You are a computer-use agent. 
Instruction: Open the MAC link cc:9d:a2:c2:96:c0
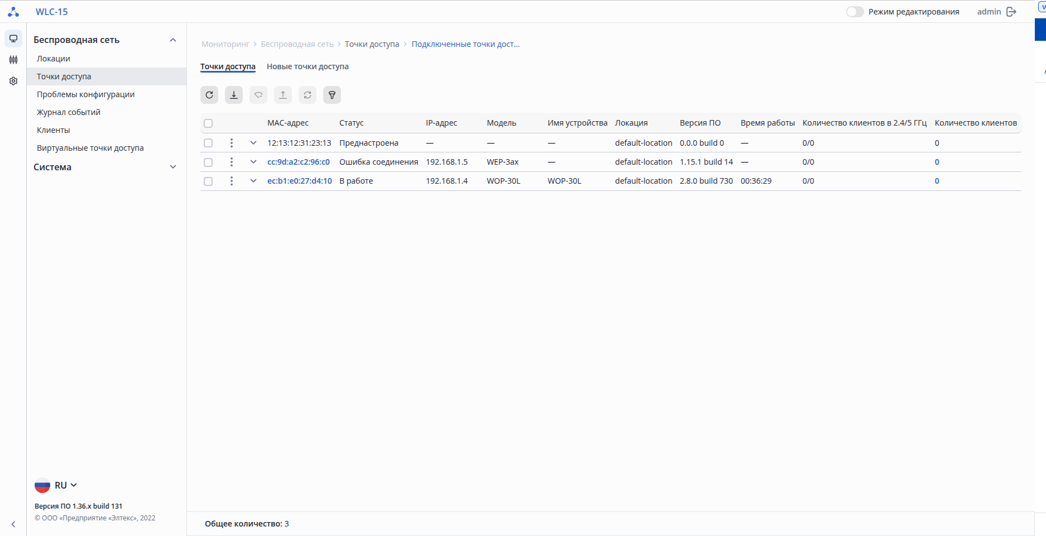coord(299,162)
